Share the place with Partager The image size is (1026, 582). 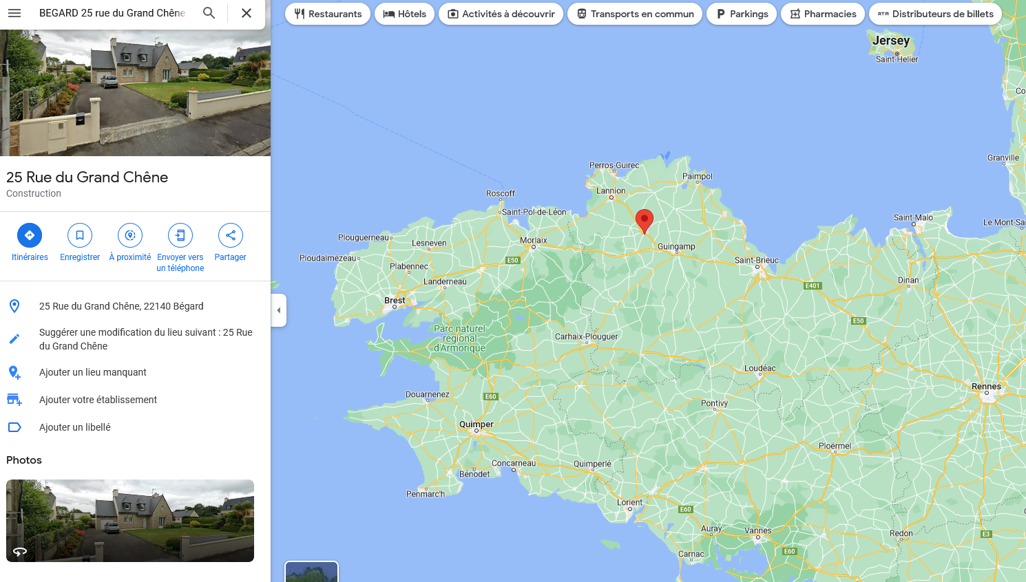click(x=230, y=243)
